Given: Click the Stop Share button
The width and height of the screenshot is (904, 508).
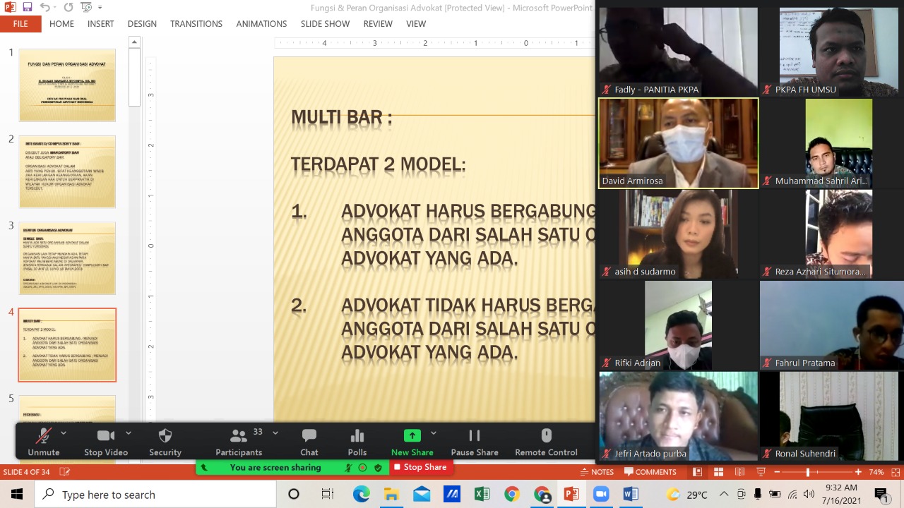Looking at the screenshot, I should (x=420, y=467).
